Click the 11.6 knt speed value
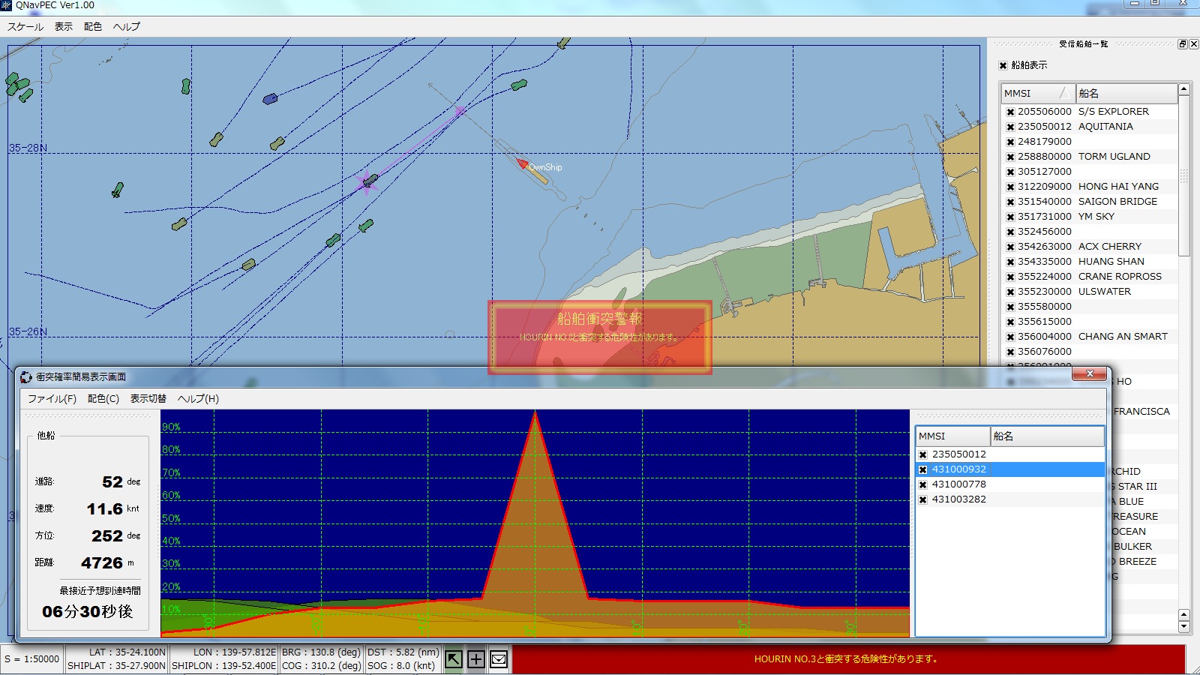Screen dimensions: 1200x675 (104, 509)
